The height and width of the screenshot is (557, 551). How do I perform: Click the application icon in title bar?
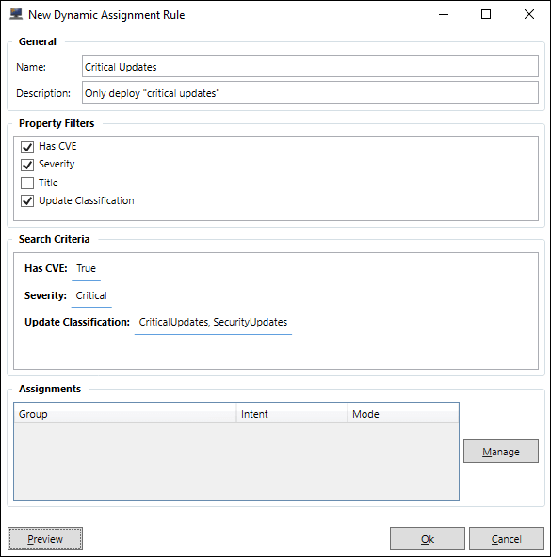click(x=16, y=14)
